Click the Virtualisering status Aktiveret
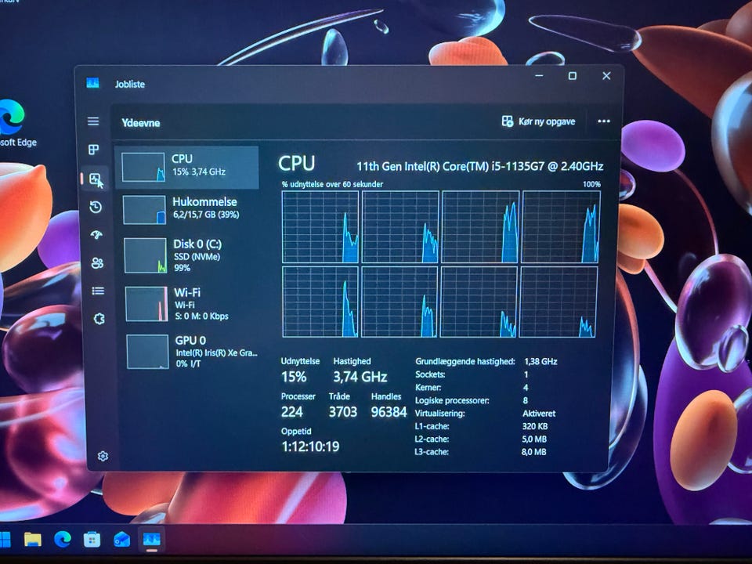This screenshot has height=564, width=752. tap(539, 414)
